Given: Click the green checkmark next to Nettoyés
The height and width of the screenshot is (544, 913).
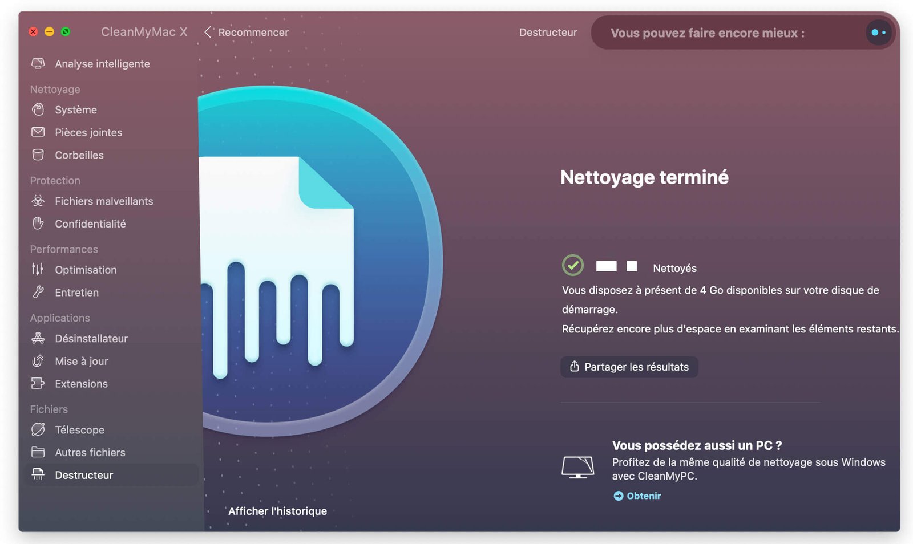Looking at the screenshot, I should (x=573, y=265).
